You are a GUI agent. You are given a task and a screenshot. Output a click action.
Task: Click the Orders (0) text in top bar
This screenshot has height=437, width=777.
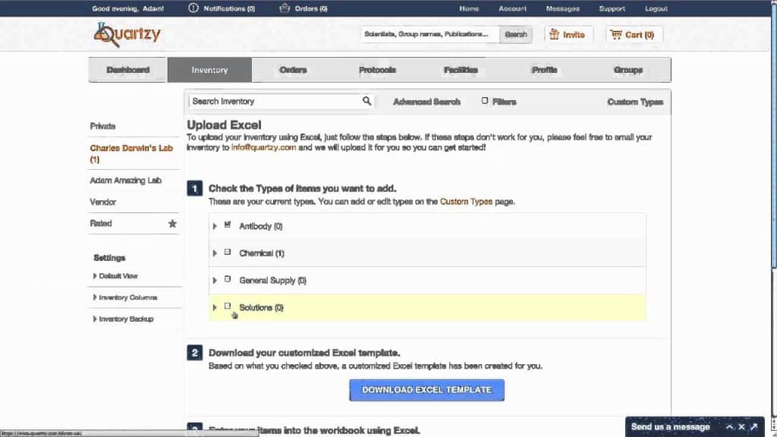310,8
